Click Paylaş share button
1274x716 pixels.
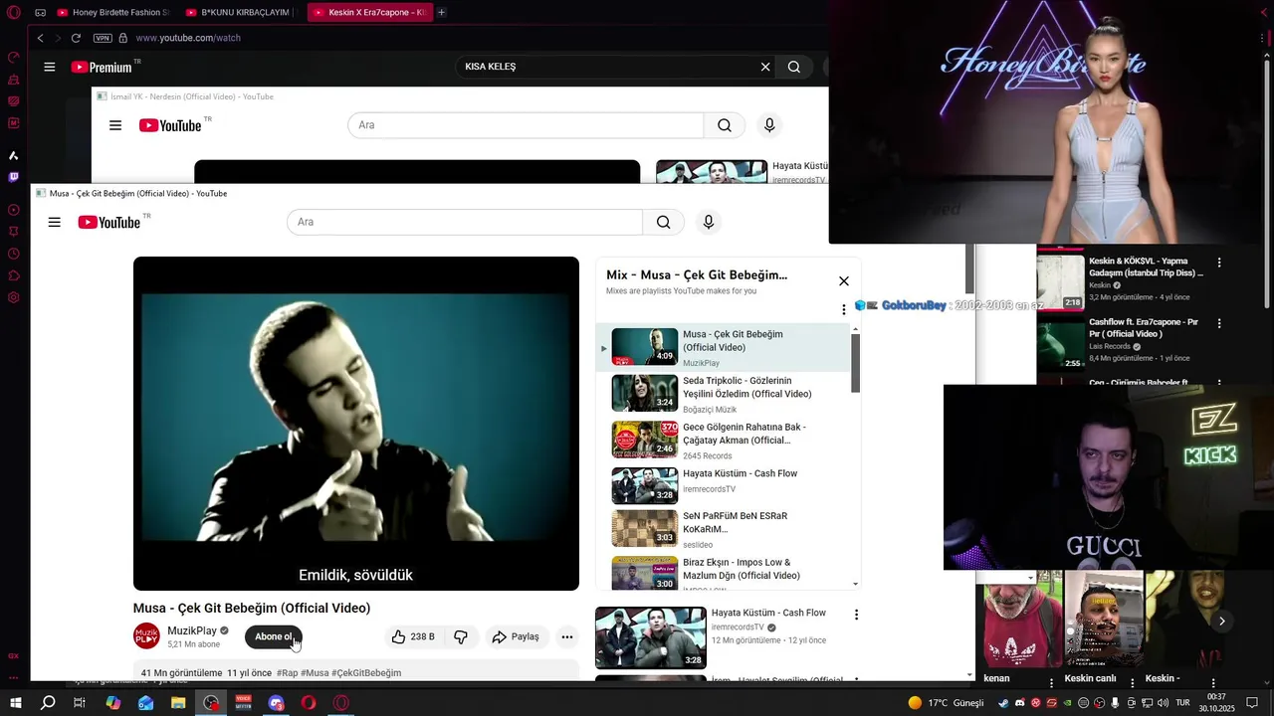point(516,636)
